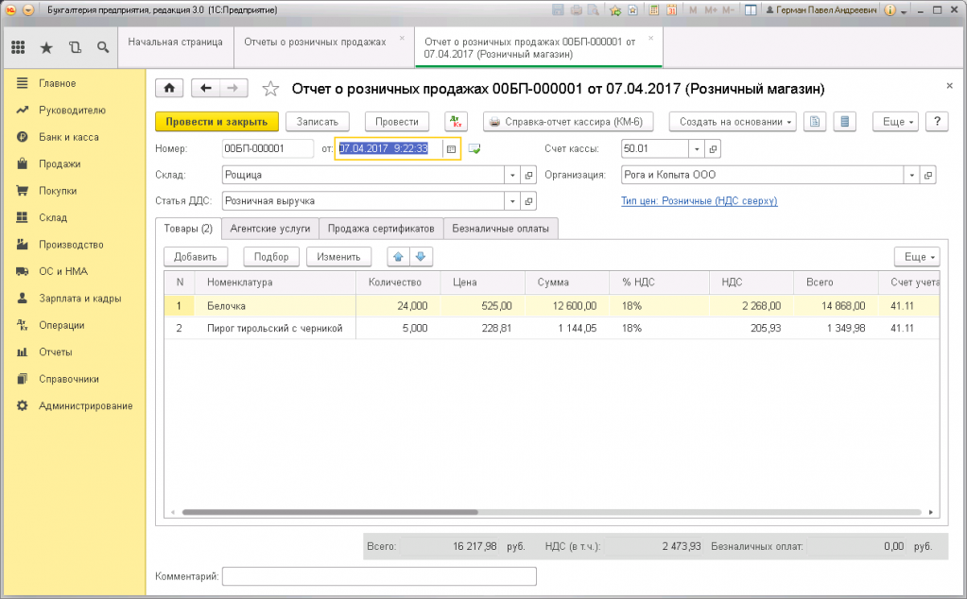Click the Комментарий input field
Screen dimensions: 967x599
point(378,576)
